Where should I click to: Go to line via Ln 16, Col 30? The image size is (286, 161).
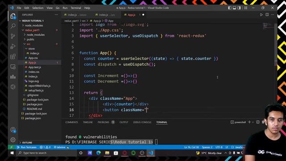(192, 147)
